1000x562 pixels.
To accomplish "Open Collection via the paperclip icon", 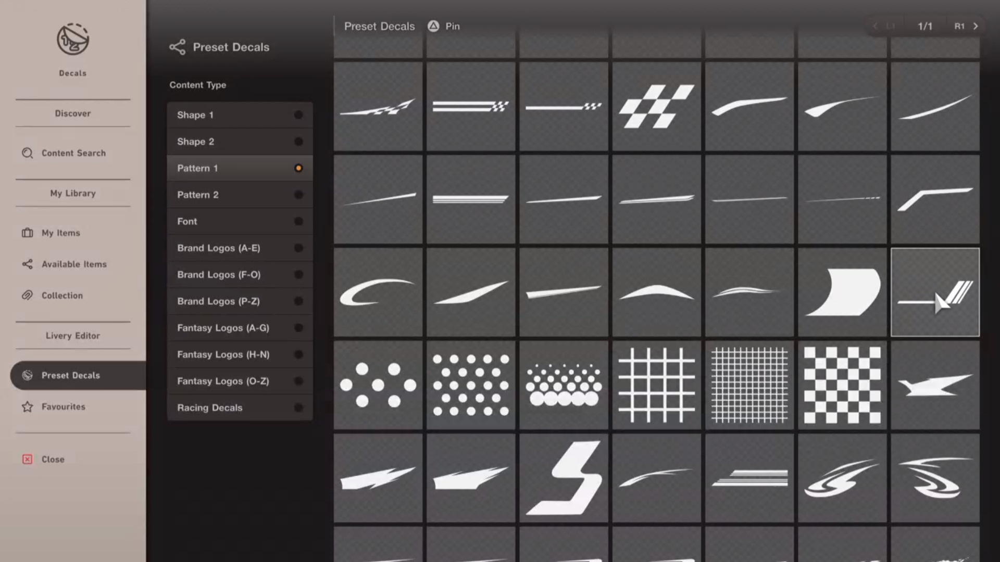I will tap(28, 296).
